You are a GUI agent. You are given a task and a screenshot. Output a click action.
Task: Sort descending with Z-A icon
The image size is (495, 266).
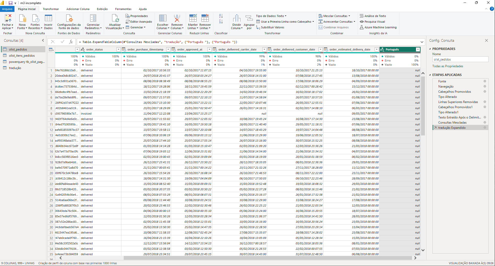coord(221,22)
